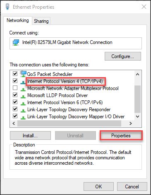Uncheck Link-Layer Topology Discovery Mapper I/O Driver

tap(15, 116)
